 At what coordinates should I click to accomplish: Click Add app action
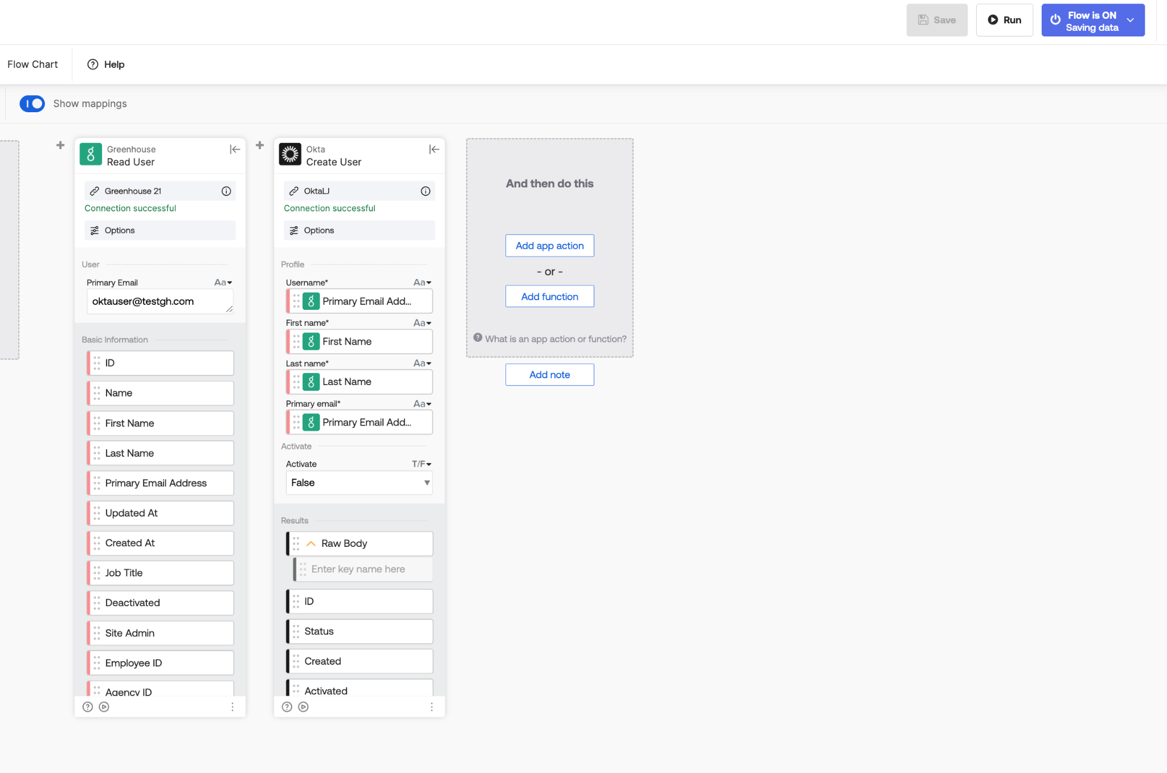pos(550,246)
